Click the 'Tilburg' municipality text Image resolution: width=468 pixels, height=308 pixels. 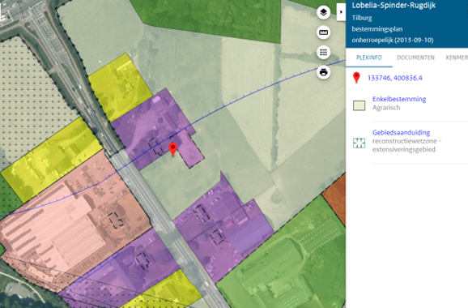pos(362,18)
